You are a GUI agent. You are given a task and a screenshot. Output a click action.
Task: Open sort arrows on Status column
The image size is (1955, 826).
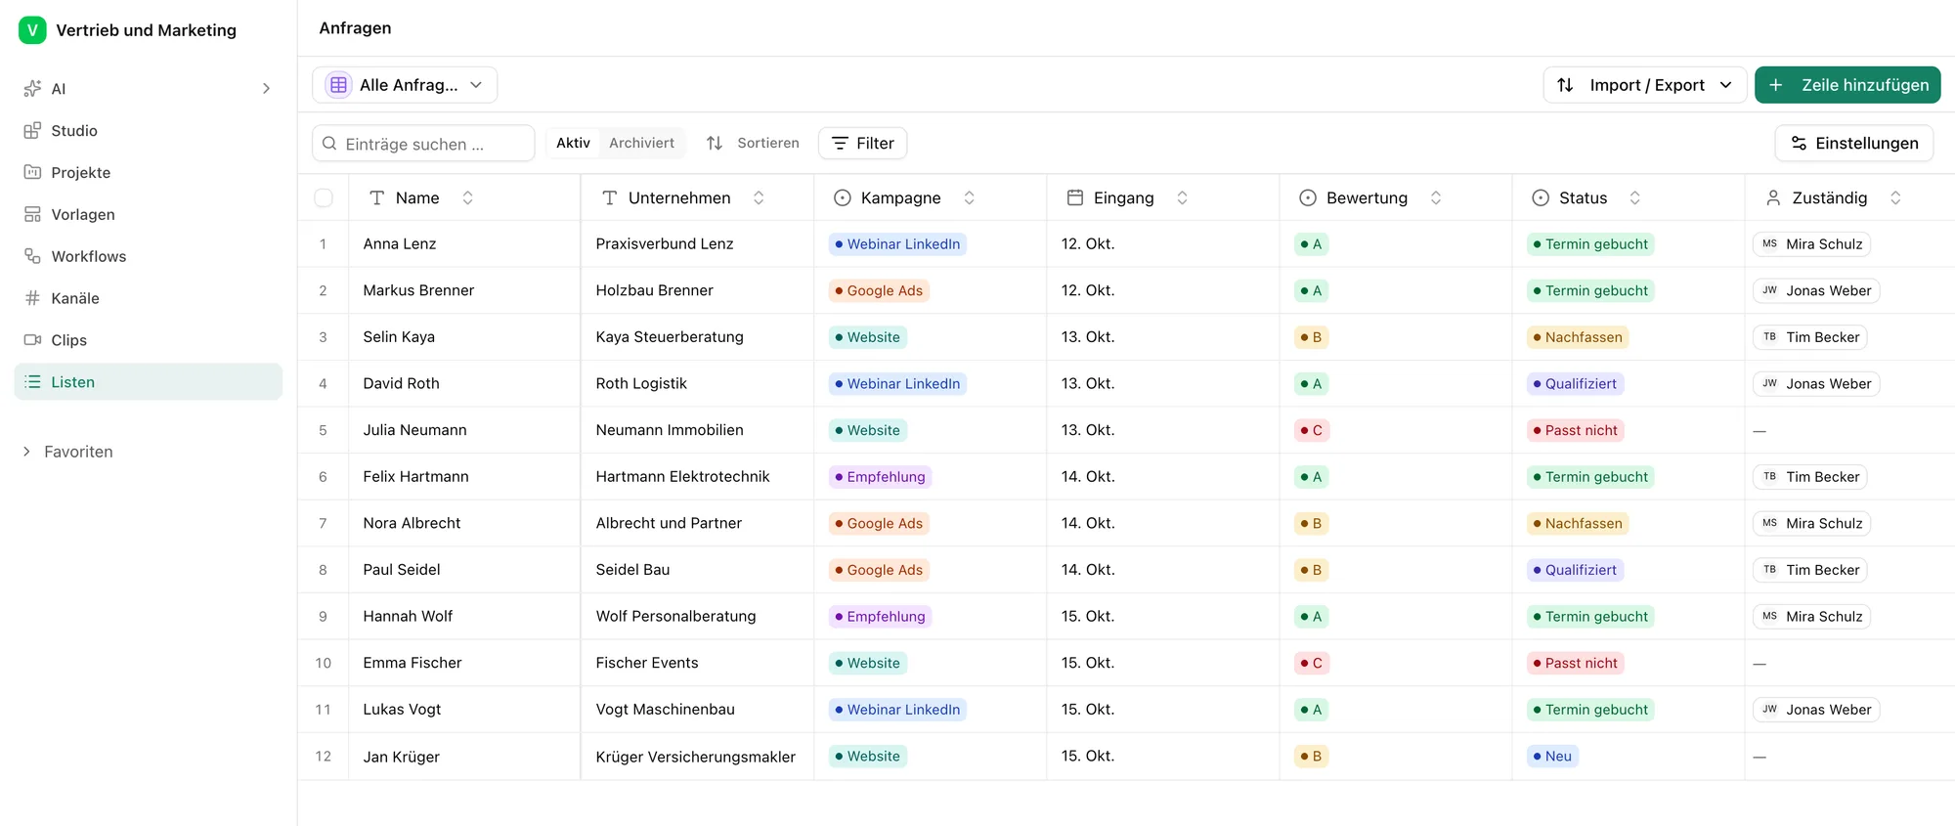click(1635, 197)
